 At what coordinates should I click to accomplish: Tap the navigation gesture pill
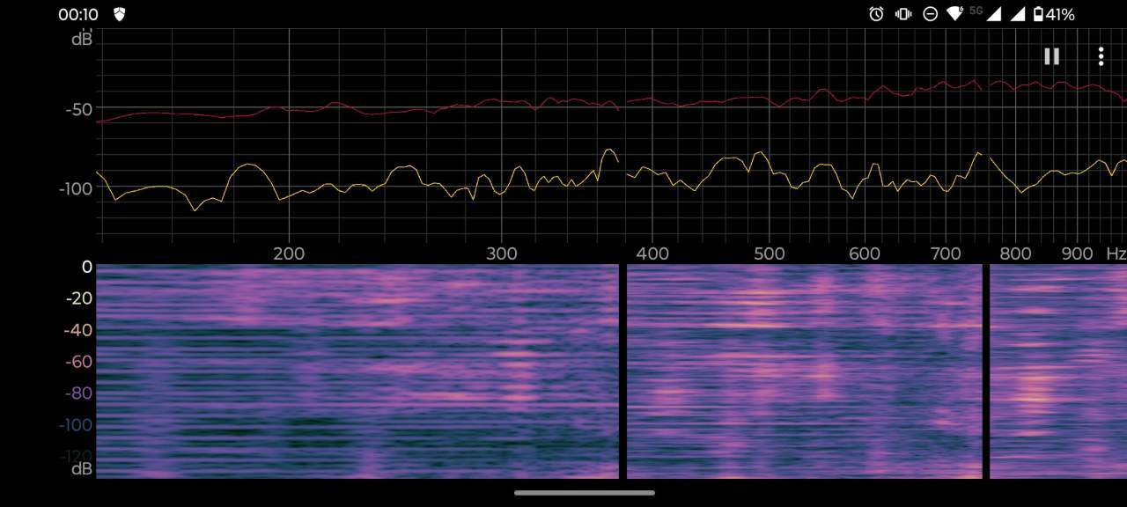coord(585,493)
